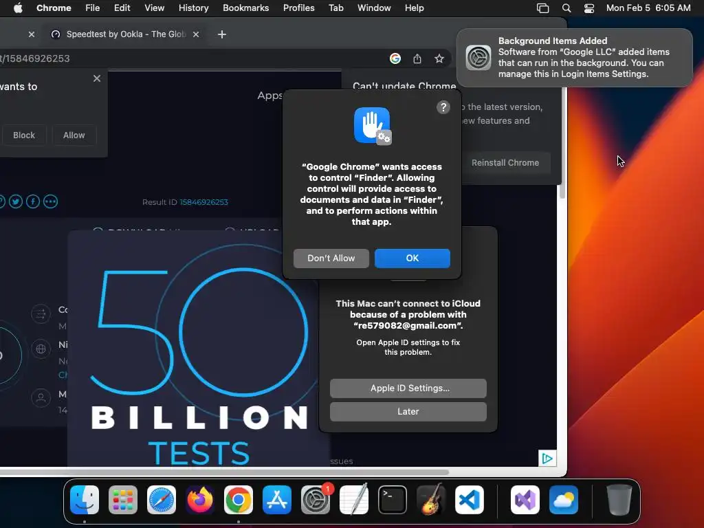Open TextEdit from the Dock

tap(354, 500)
